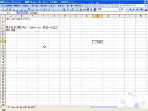Image resolution: width=148 pixels, height=111 pixels.
Task: Open the 格式 (Format) menu
Action: (x=44, y=6)
